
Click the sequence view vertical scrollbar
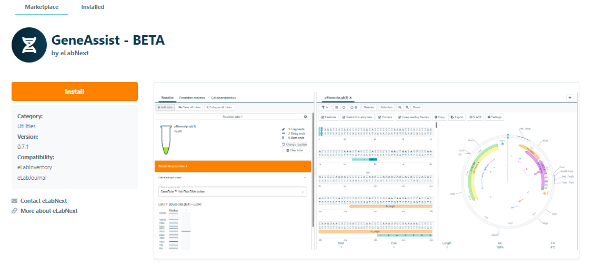[x=438, y=181]
